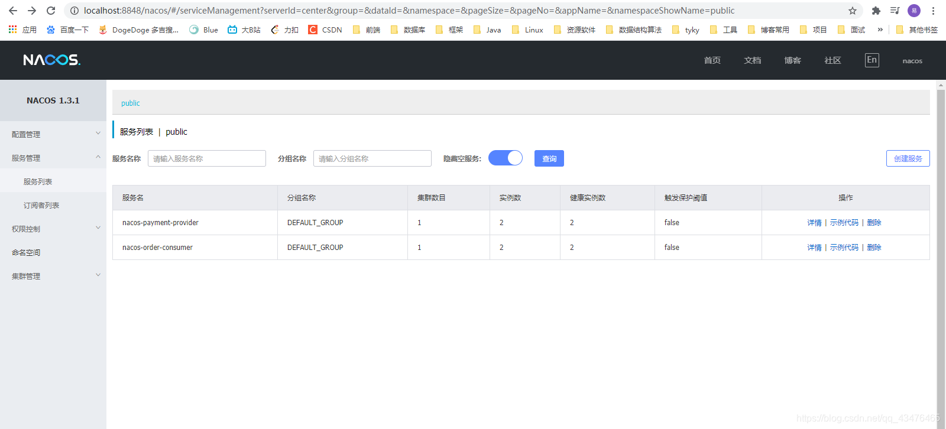The height and width of the screenshot is (429, 946).
Task: Focus the 服务名称 input field
Action: click(207, 158)
